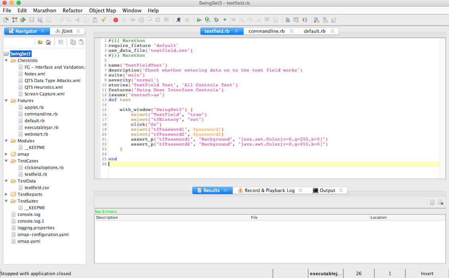This screenshot has height=278, width=449.
Task: Open the Object Map editor icon
Action: [316, 19]
